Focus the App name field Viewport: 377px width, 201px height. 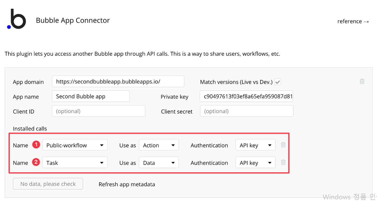point(91,96)
